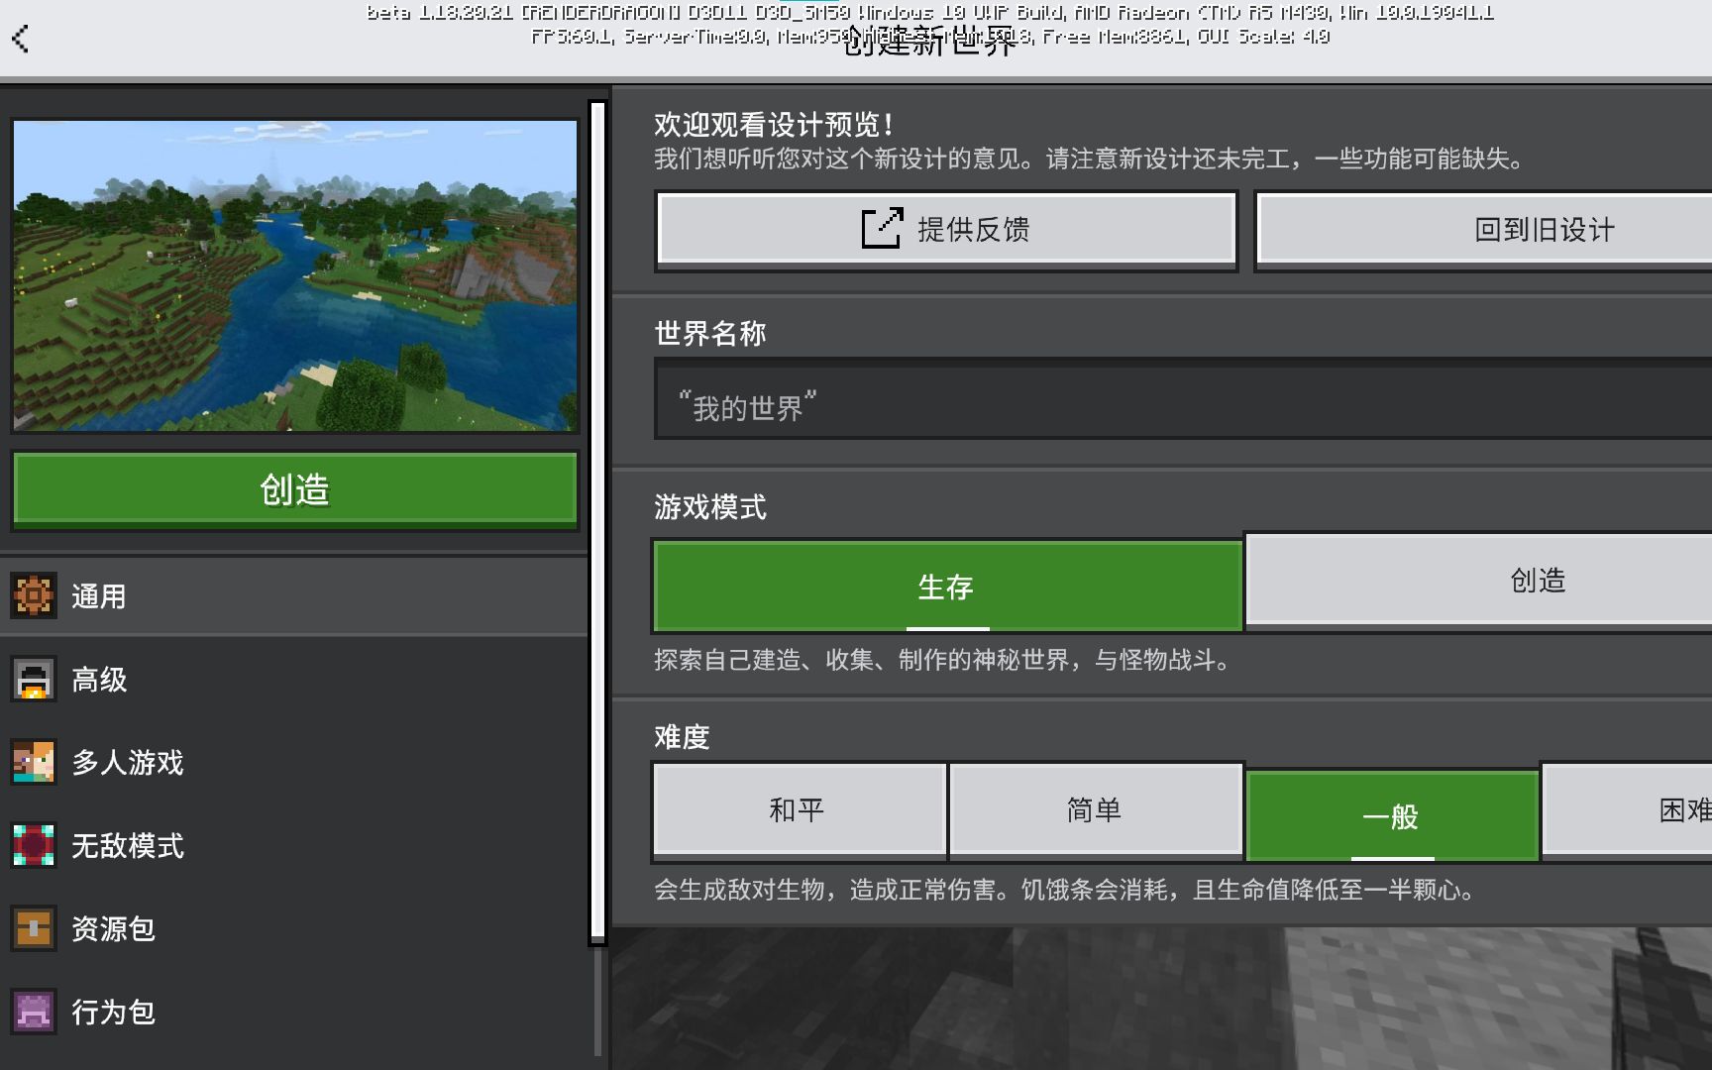
Task: Click the 多人游戏 player faces icon
Action: coord(34,762)
